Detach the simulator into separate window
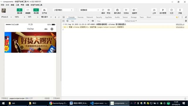 pos(59,17)
